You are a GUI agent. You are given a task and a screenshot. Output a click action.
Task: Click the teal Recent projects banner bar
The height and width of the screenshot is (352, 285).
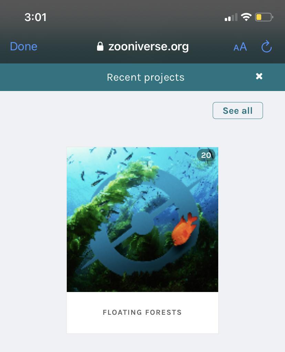click(x=142, y=77)
